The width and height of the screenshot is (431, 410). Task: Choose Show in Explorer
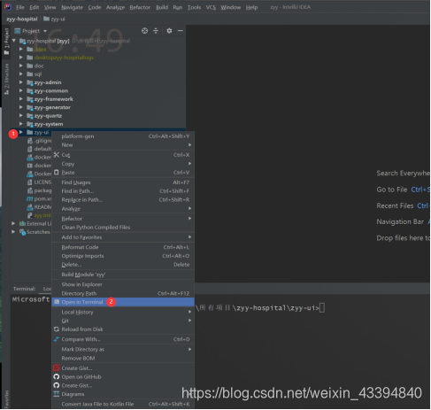click(123, 284)
